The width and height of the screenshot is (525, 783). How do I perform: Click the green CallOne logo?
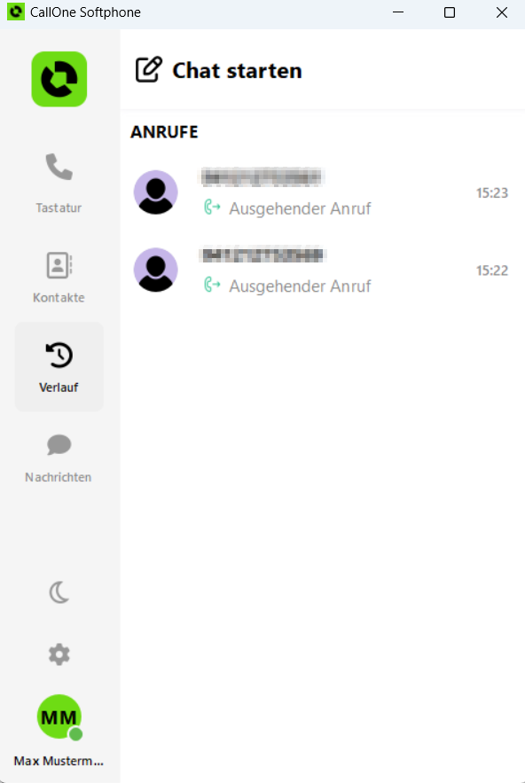coord(59,79)
